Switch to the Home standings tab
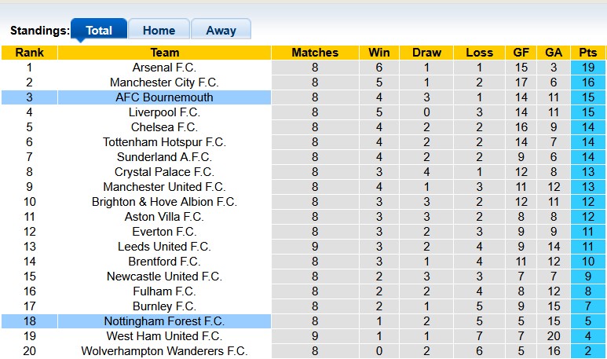The height and width of the screenshot is (359, 607). tap(159, 30)
